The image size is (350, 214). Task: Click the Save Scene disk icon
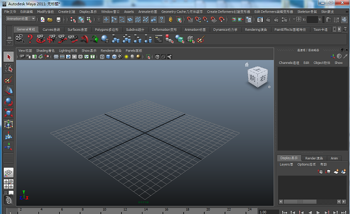(x=59, y=20)
